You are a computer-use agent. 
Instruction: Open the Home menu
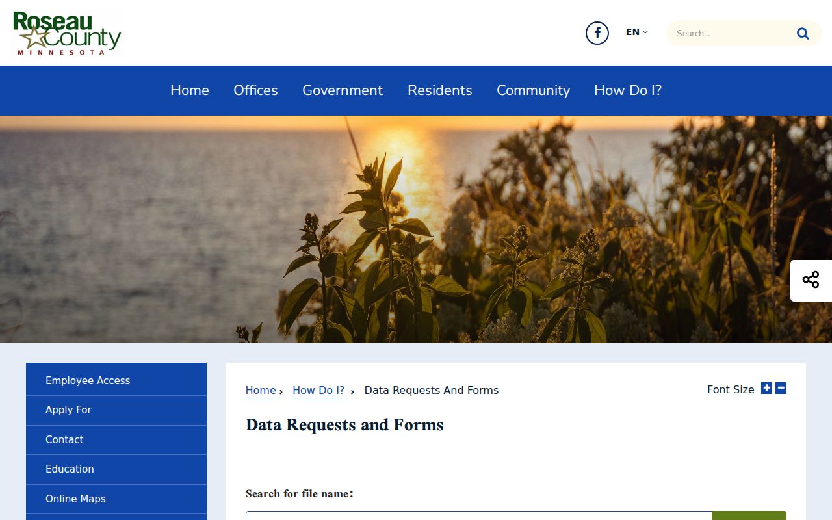tap(190, 90)
